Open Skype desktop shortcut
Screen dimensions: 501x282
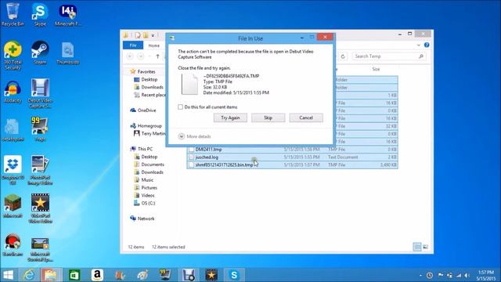click(40, 14)
